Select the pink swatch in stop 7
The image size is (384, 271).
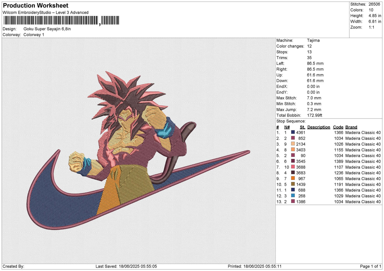coord(293,167)
